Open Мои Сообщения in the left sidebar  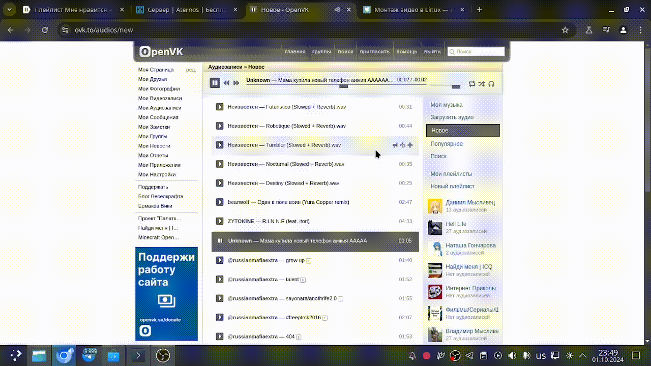(x=158, y=117)
